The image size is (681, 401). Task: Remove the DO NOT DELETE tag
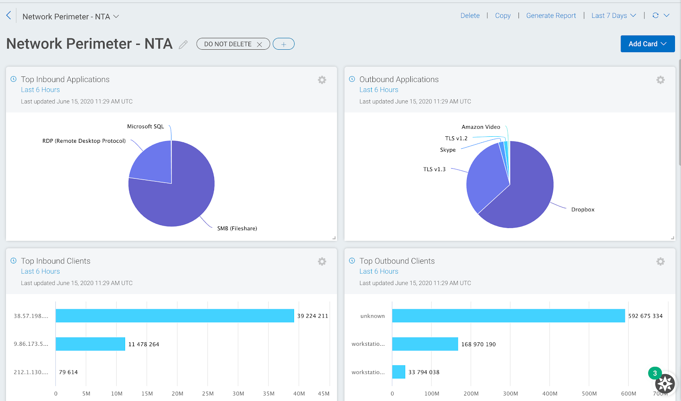pos(259,44)
